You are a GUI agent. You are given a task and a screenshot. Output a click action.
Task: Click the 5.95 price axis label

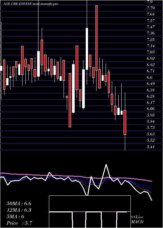click(151, 115)
